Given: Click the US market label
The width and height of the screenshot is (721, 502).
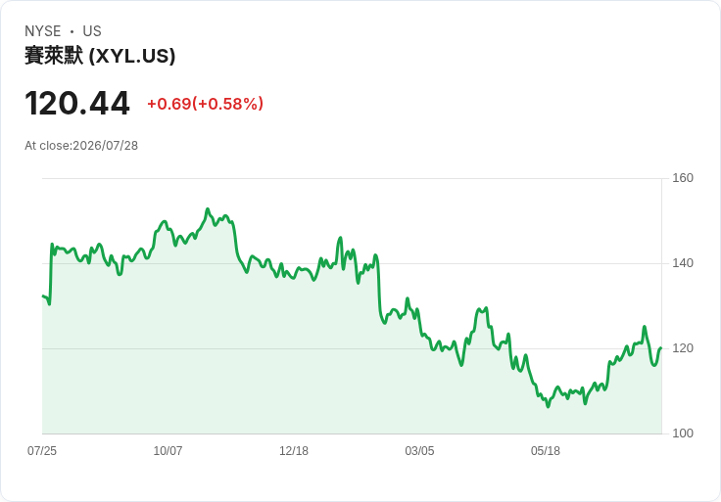Looking at the screenshot, I should pos(92,31).
